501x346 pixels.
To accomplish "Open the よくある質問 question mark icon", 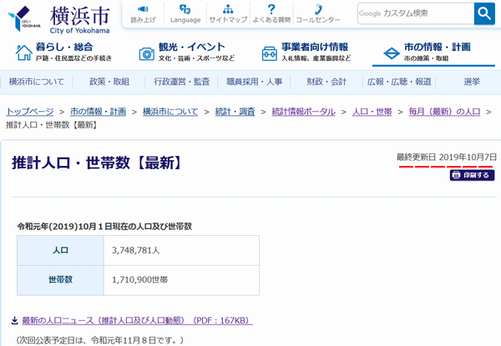I will [x=271, y=9].
